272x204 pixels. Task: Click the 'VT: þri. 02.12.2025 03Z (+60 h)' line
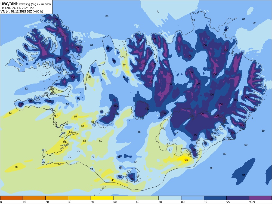click(22, 11)
